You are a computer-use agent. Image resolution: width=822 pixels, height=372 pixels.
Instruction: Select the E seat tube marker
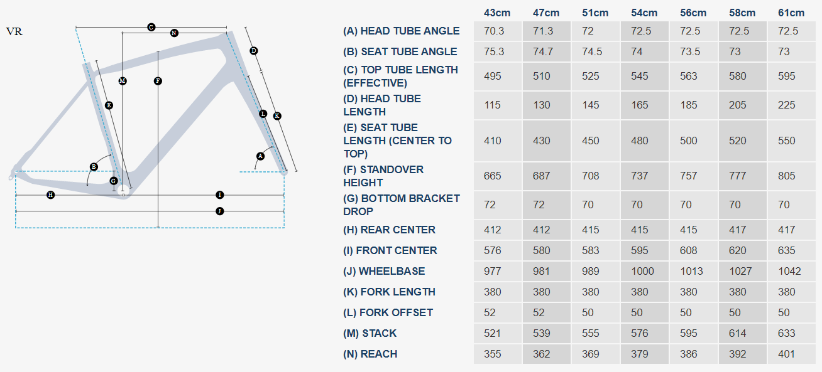click(109, 105)
